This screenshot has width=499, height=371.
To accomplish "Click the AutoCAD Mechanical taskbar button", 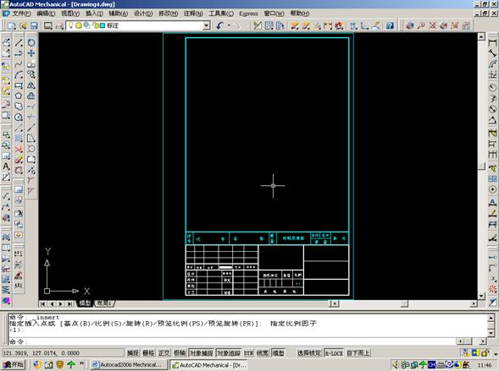I will pyautogui.click(x=208, y=365).
